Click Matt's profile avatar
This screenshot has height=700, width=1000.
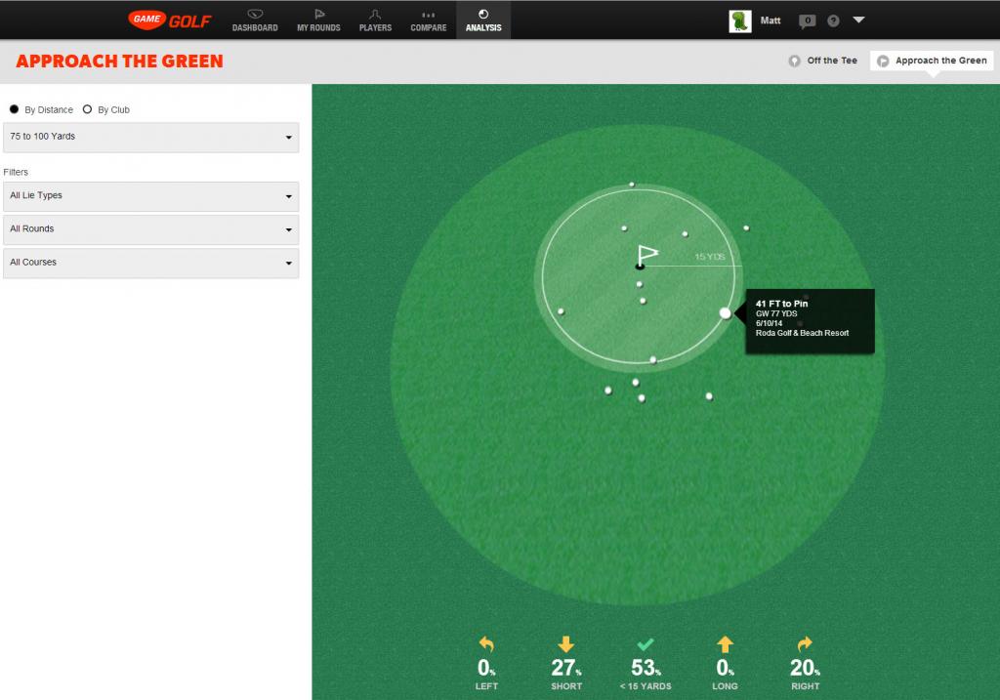(740, 21)
